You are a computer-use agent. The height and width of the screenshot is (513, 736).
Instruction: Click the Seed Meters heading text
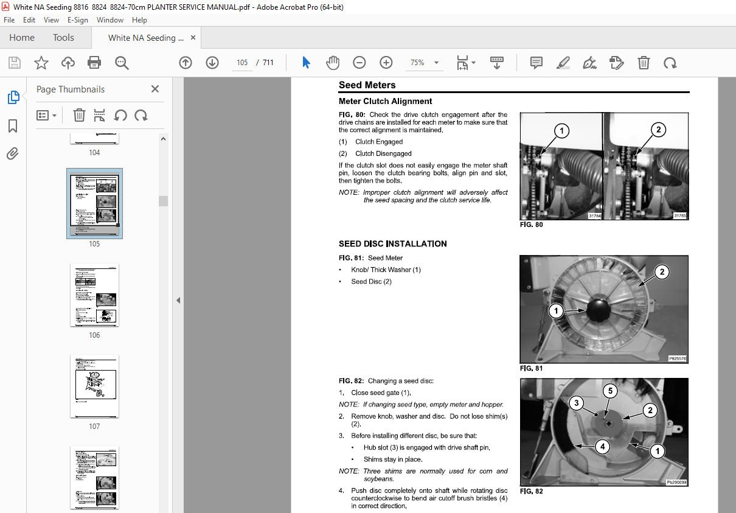coord(367,85)
